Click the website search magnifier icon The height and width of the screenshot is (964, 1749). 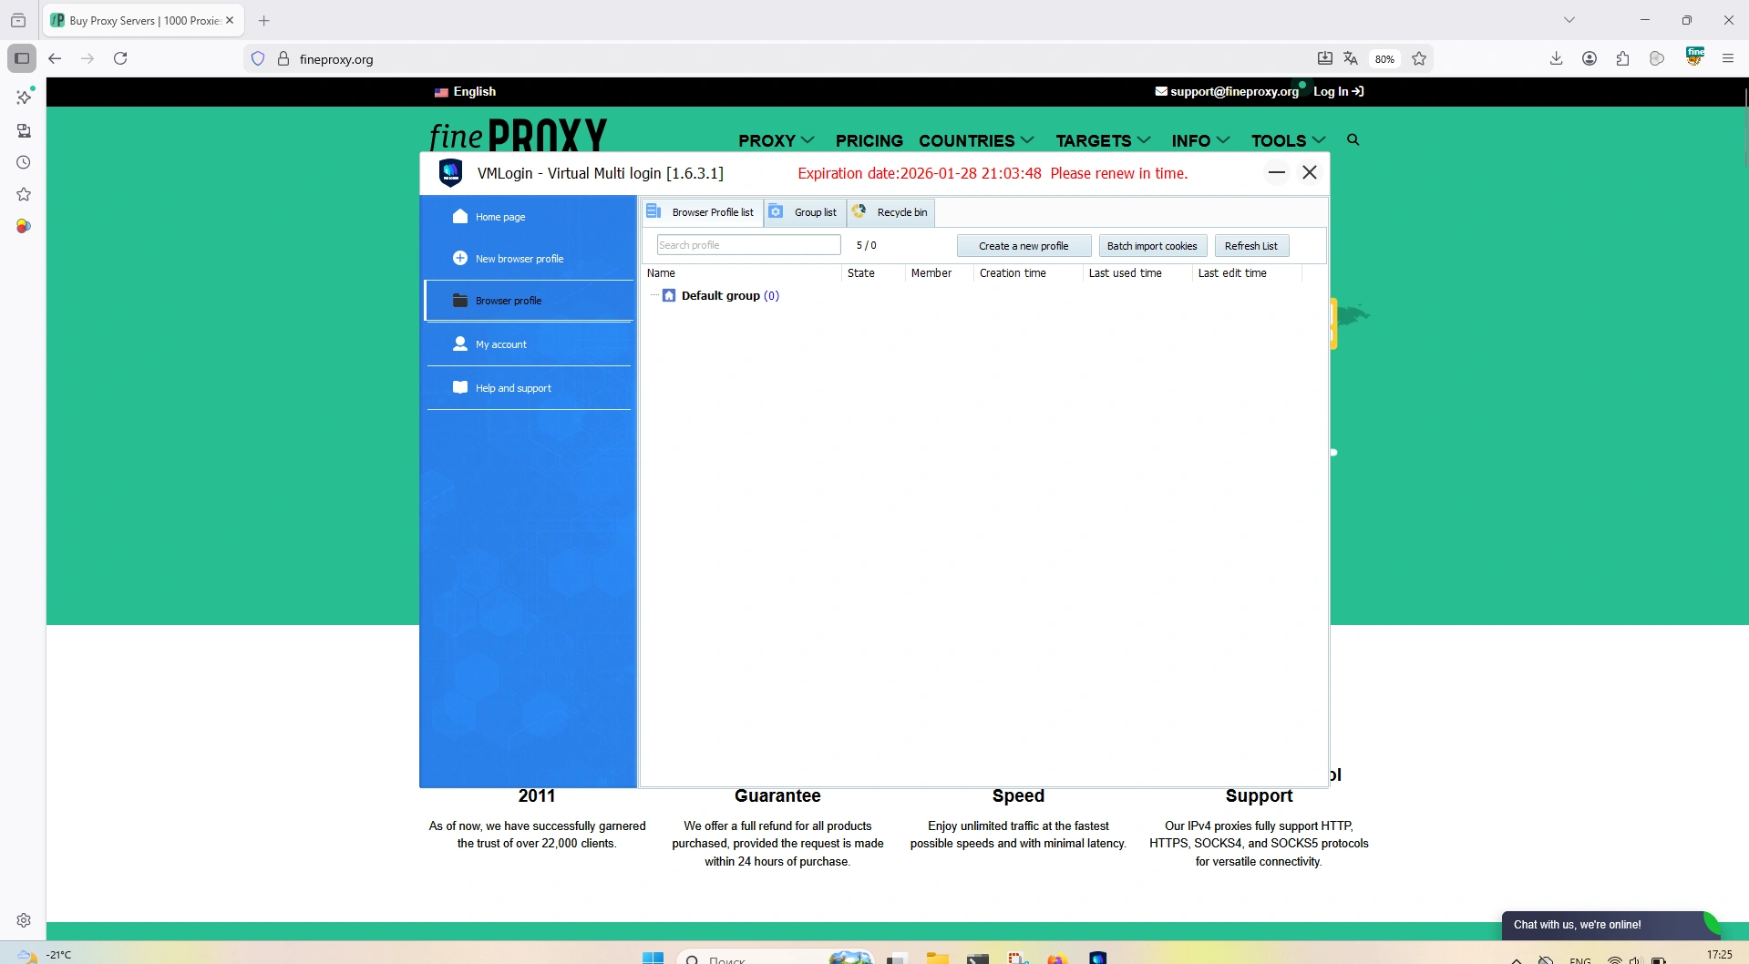click(1353, 139)
